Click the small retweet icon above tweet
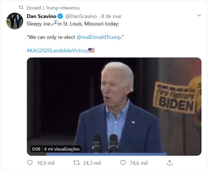208x170 pixels. [x=21, y=8]
